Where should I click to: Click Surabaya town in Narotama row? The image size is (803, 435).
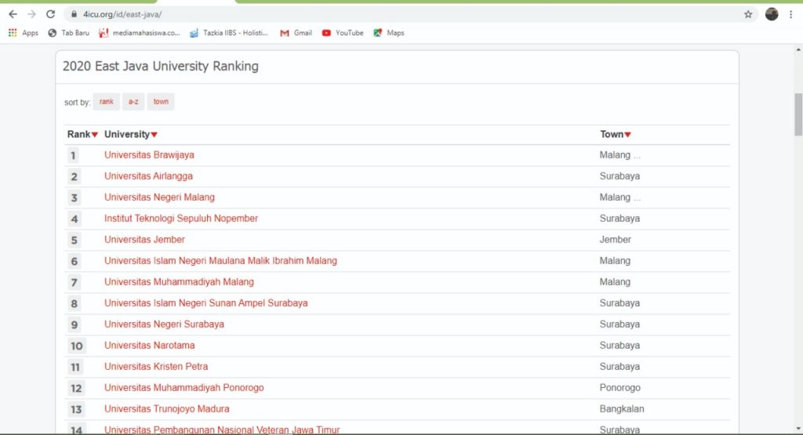pyautogui.click(x=620, y=346)
